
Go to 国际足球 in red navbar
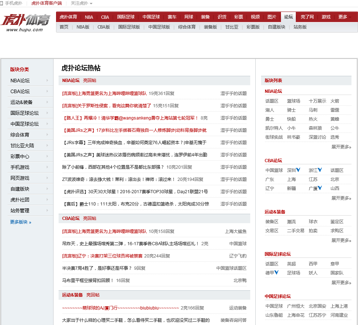pyautogui.click(x=126, y=17)
